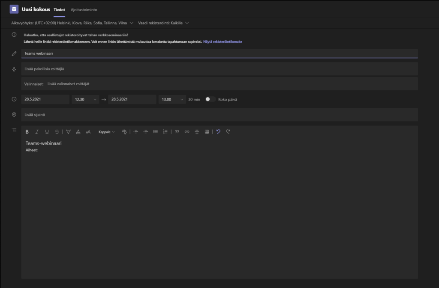Open the 13.00 end time dropdown
Screen dimensions: 439x288
[172, 99]
